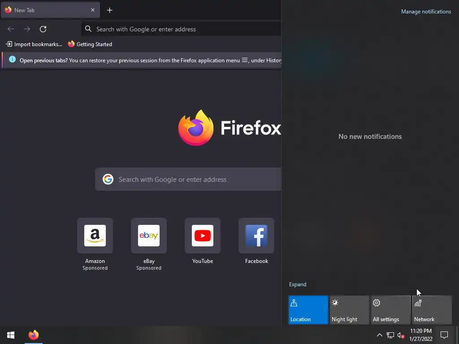This screenshot has width=459, height=344.
Task: Click the address bar search magnifier icon
Action: pos(88,29)
